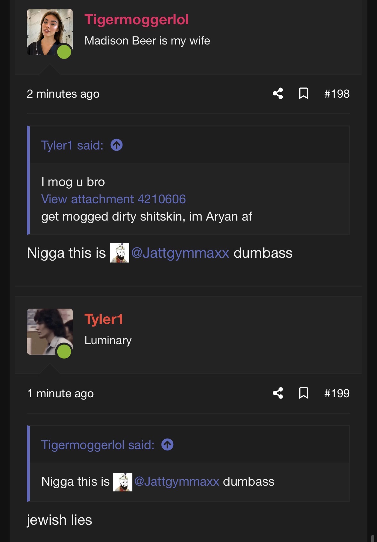Click the small avatar beside @Jattgymmaxx in post #198
This screenshot has height=542, width=377.
(x=120, y=253)
